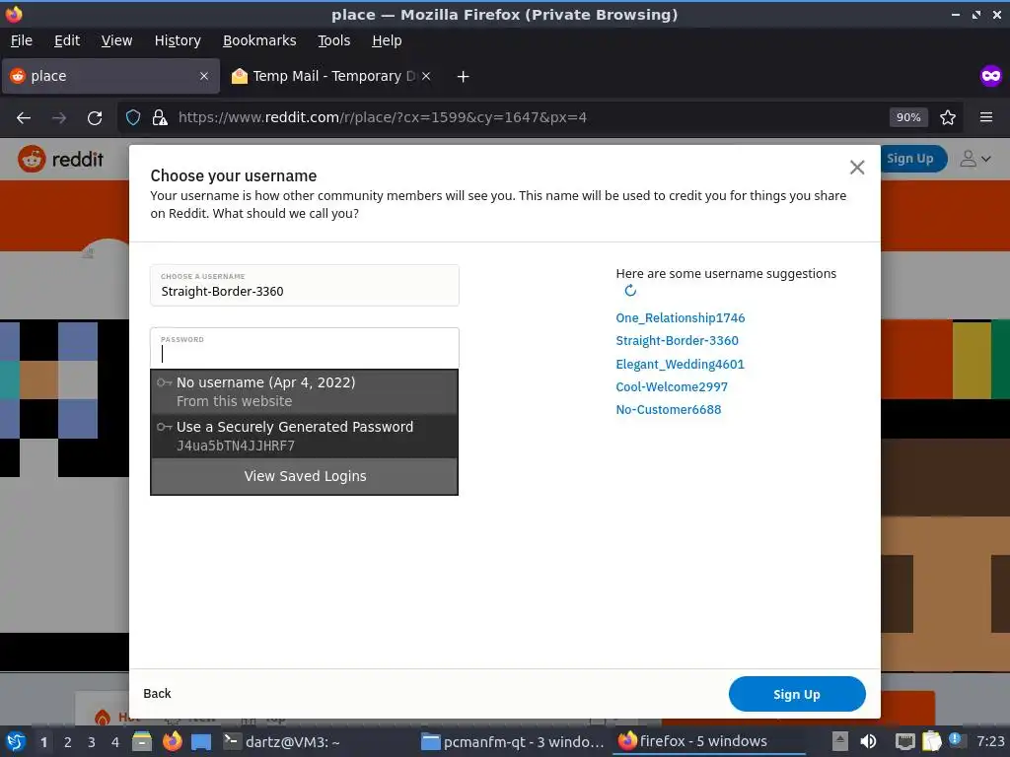Click View Saved Logins
The height and width of the screenshot is (757, 1010).
point(304,476)
